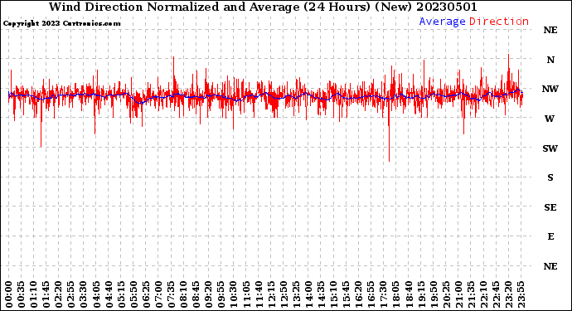Click the 09:20 time axis label
The width and height of the screenshot is (572, 311).
pos(209,294)
